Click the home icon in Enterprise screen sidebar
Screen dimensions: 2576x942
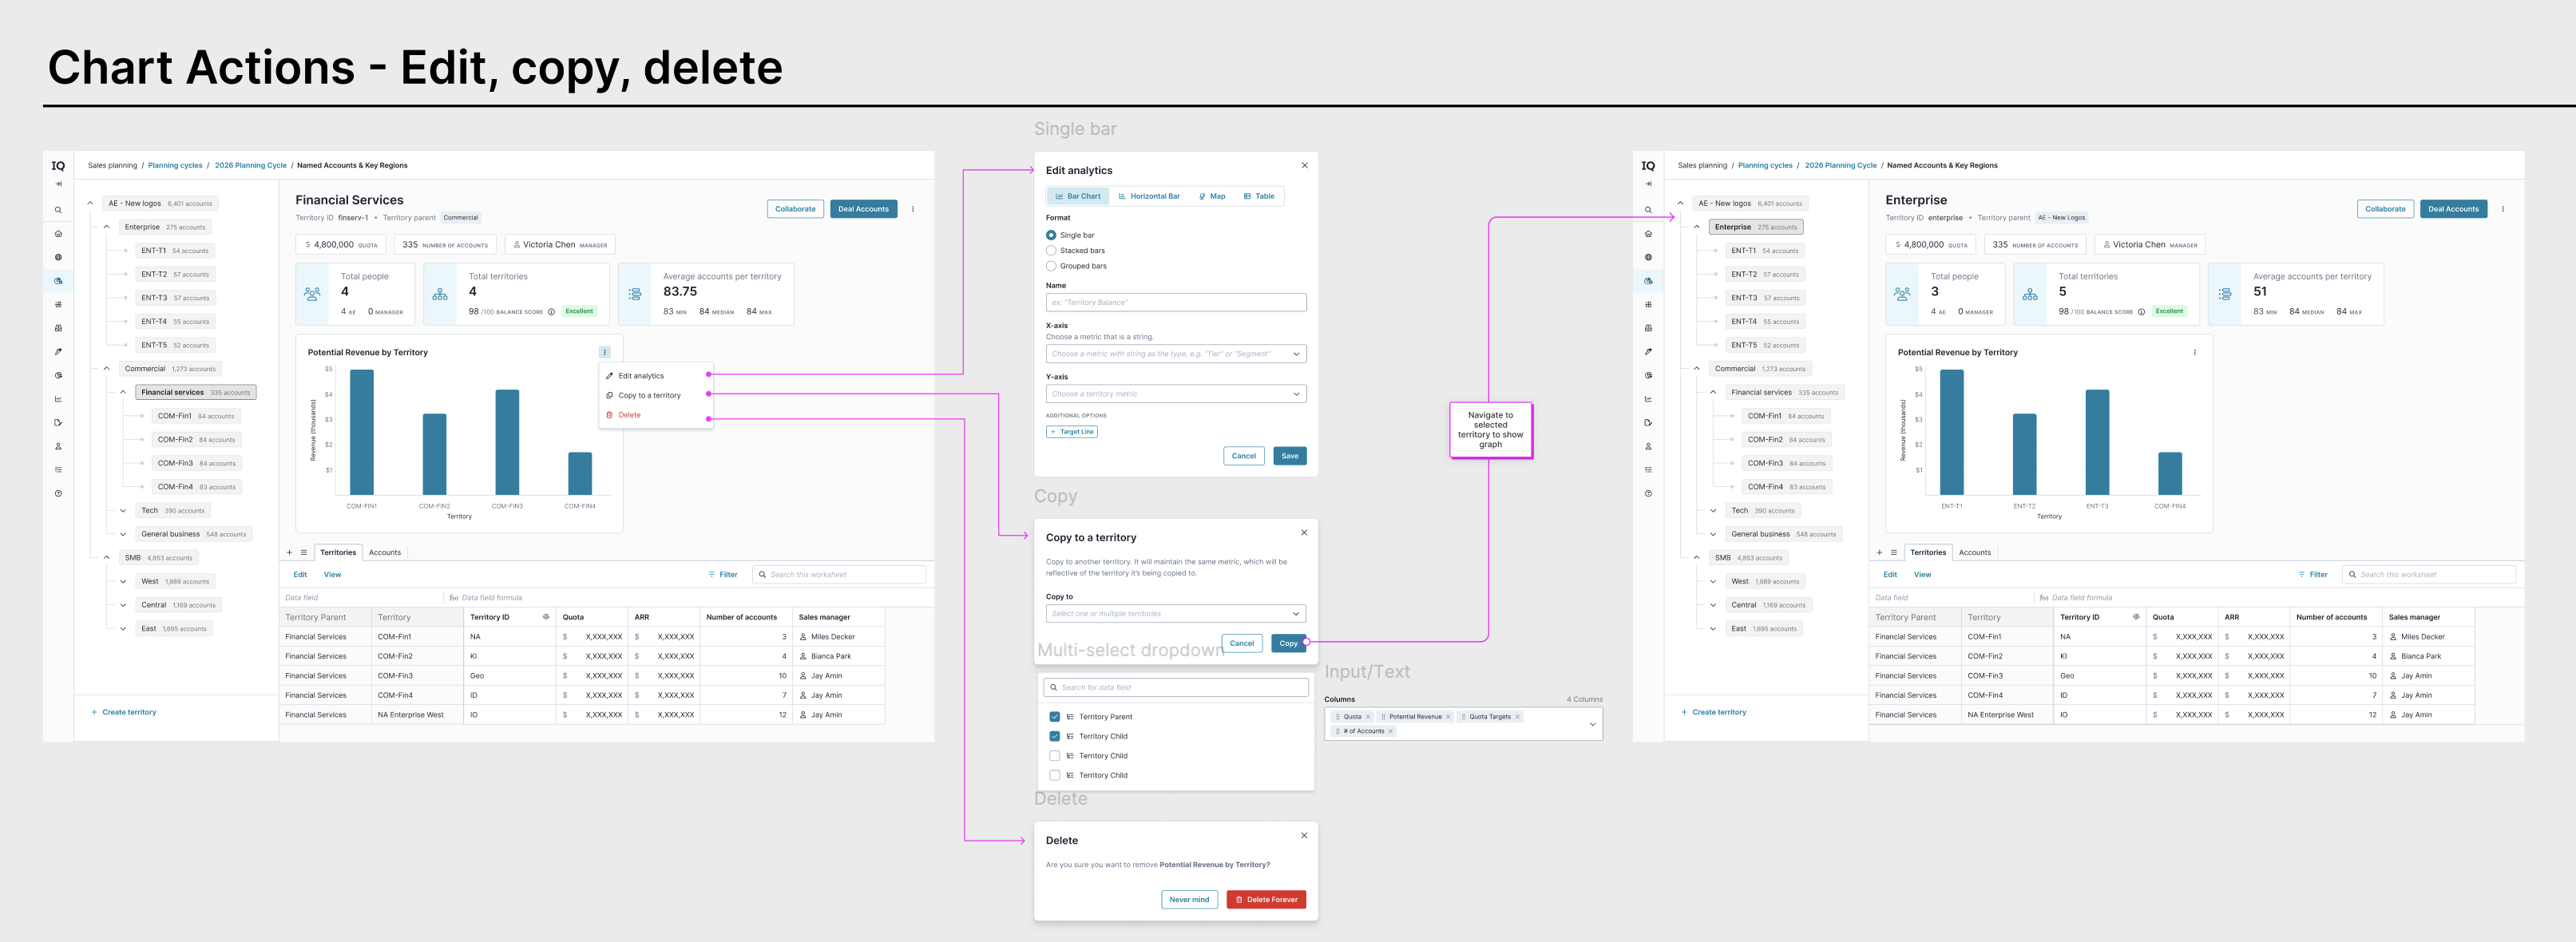[1648, 234]
